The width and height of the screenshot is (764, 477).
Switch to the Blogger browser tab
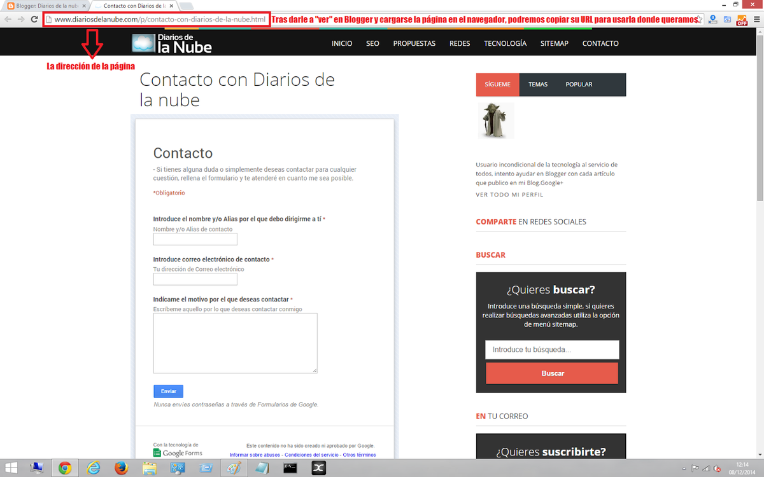coord(45,6)
